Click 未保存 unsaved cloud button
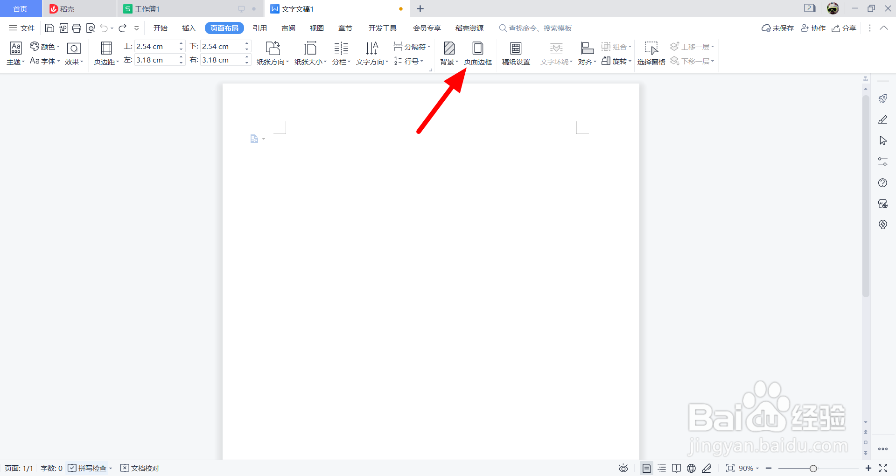Screen dimensions: 896x476 pyautogui.click(x=777, y=28)
